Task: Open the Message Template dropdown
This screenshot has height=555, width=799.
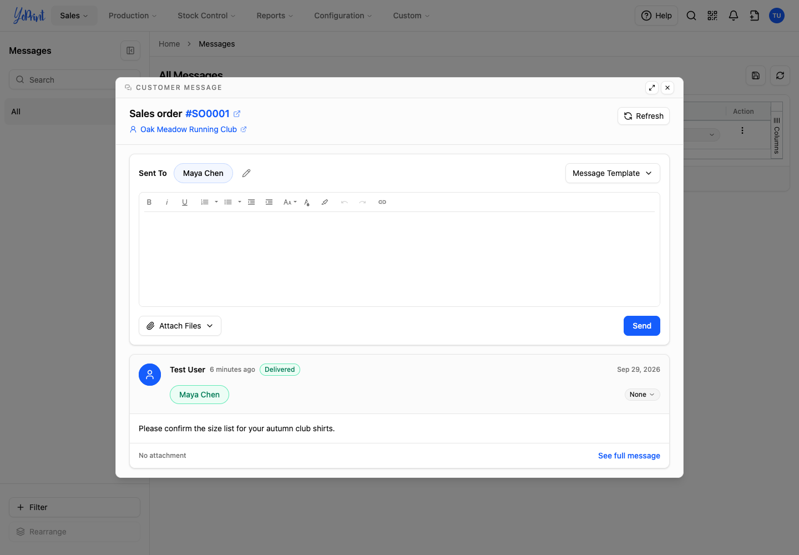Action: tap(613, 173)
